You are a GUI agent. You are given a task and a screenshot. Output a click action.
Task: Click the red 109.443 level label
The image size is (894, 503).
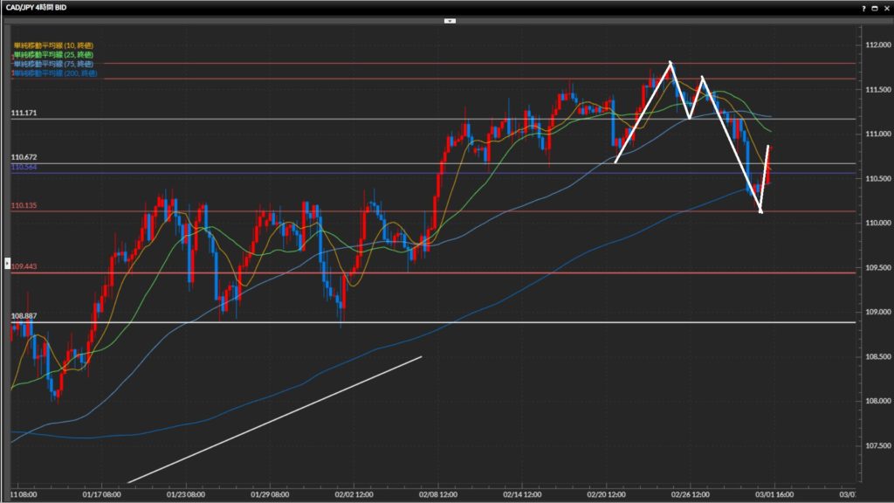[25, 266]
